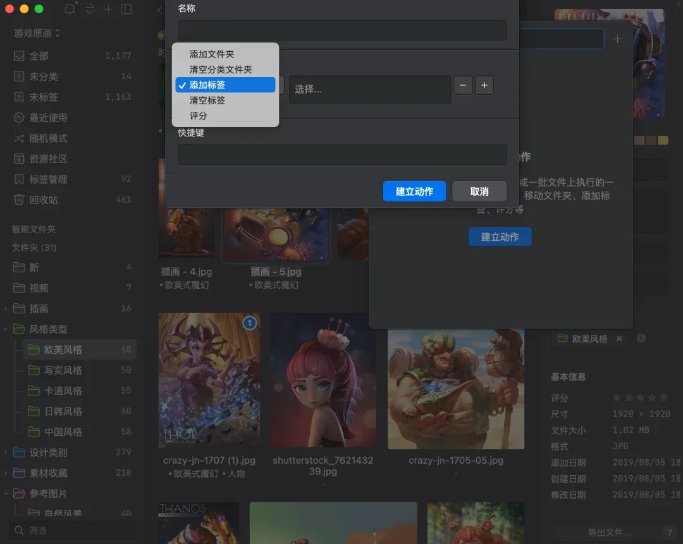
Task: Click the 标签管理 bookmark icon
Action: [19, 179]
